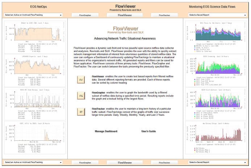The height and width of the screenshot is (168, 251).
Task: Click FlowGrapher button in header bar
Action: [x=85, y=15]
